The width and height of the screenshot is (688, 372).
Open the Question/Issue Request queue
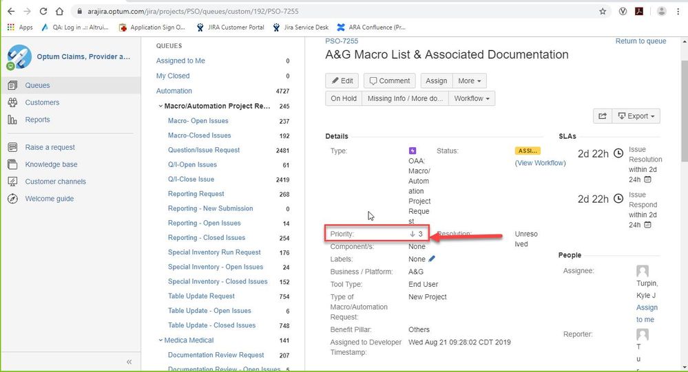[x=204, y=150]
